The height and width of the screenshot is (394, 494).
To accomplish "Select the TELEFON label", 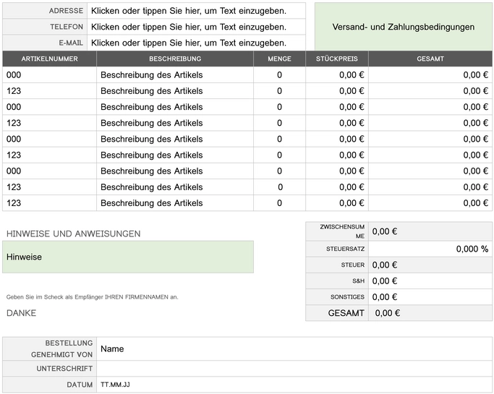I will 67,27.
